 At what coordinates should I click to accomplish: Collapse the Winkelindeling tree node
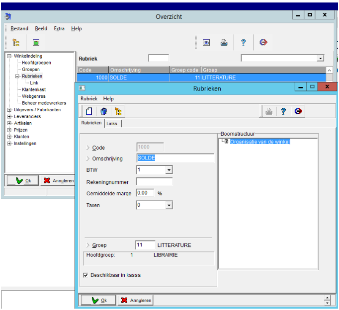point(9,56)
